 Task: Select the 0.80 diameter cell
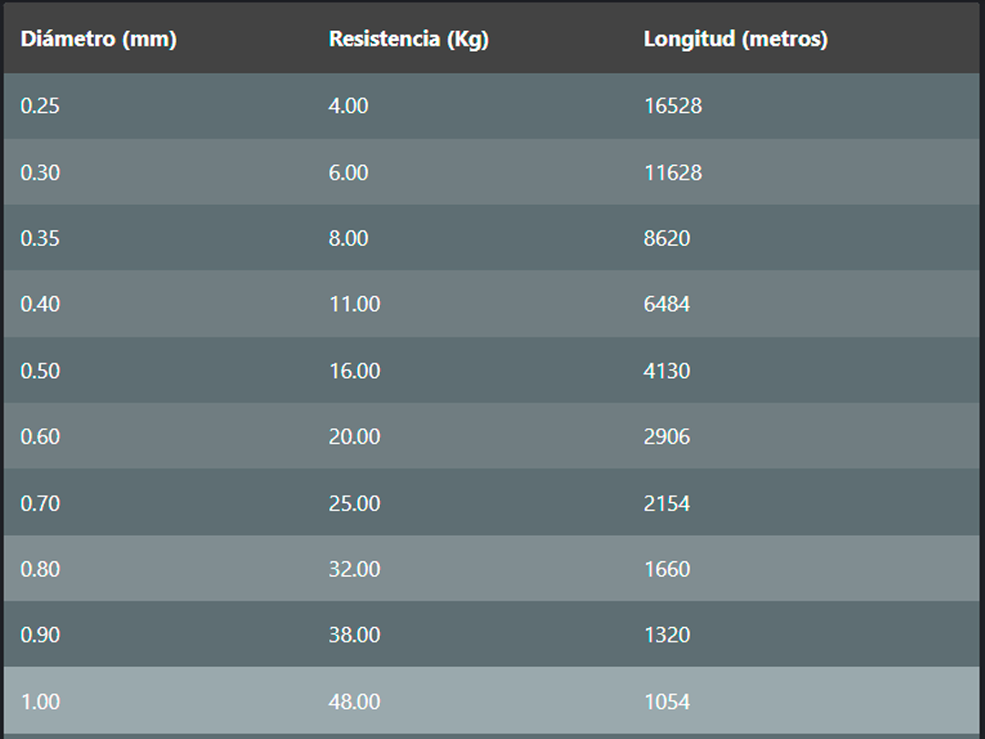click(x=40, y=569)
